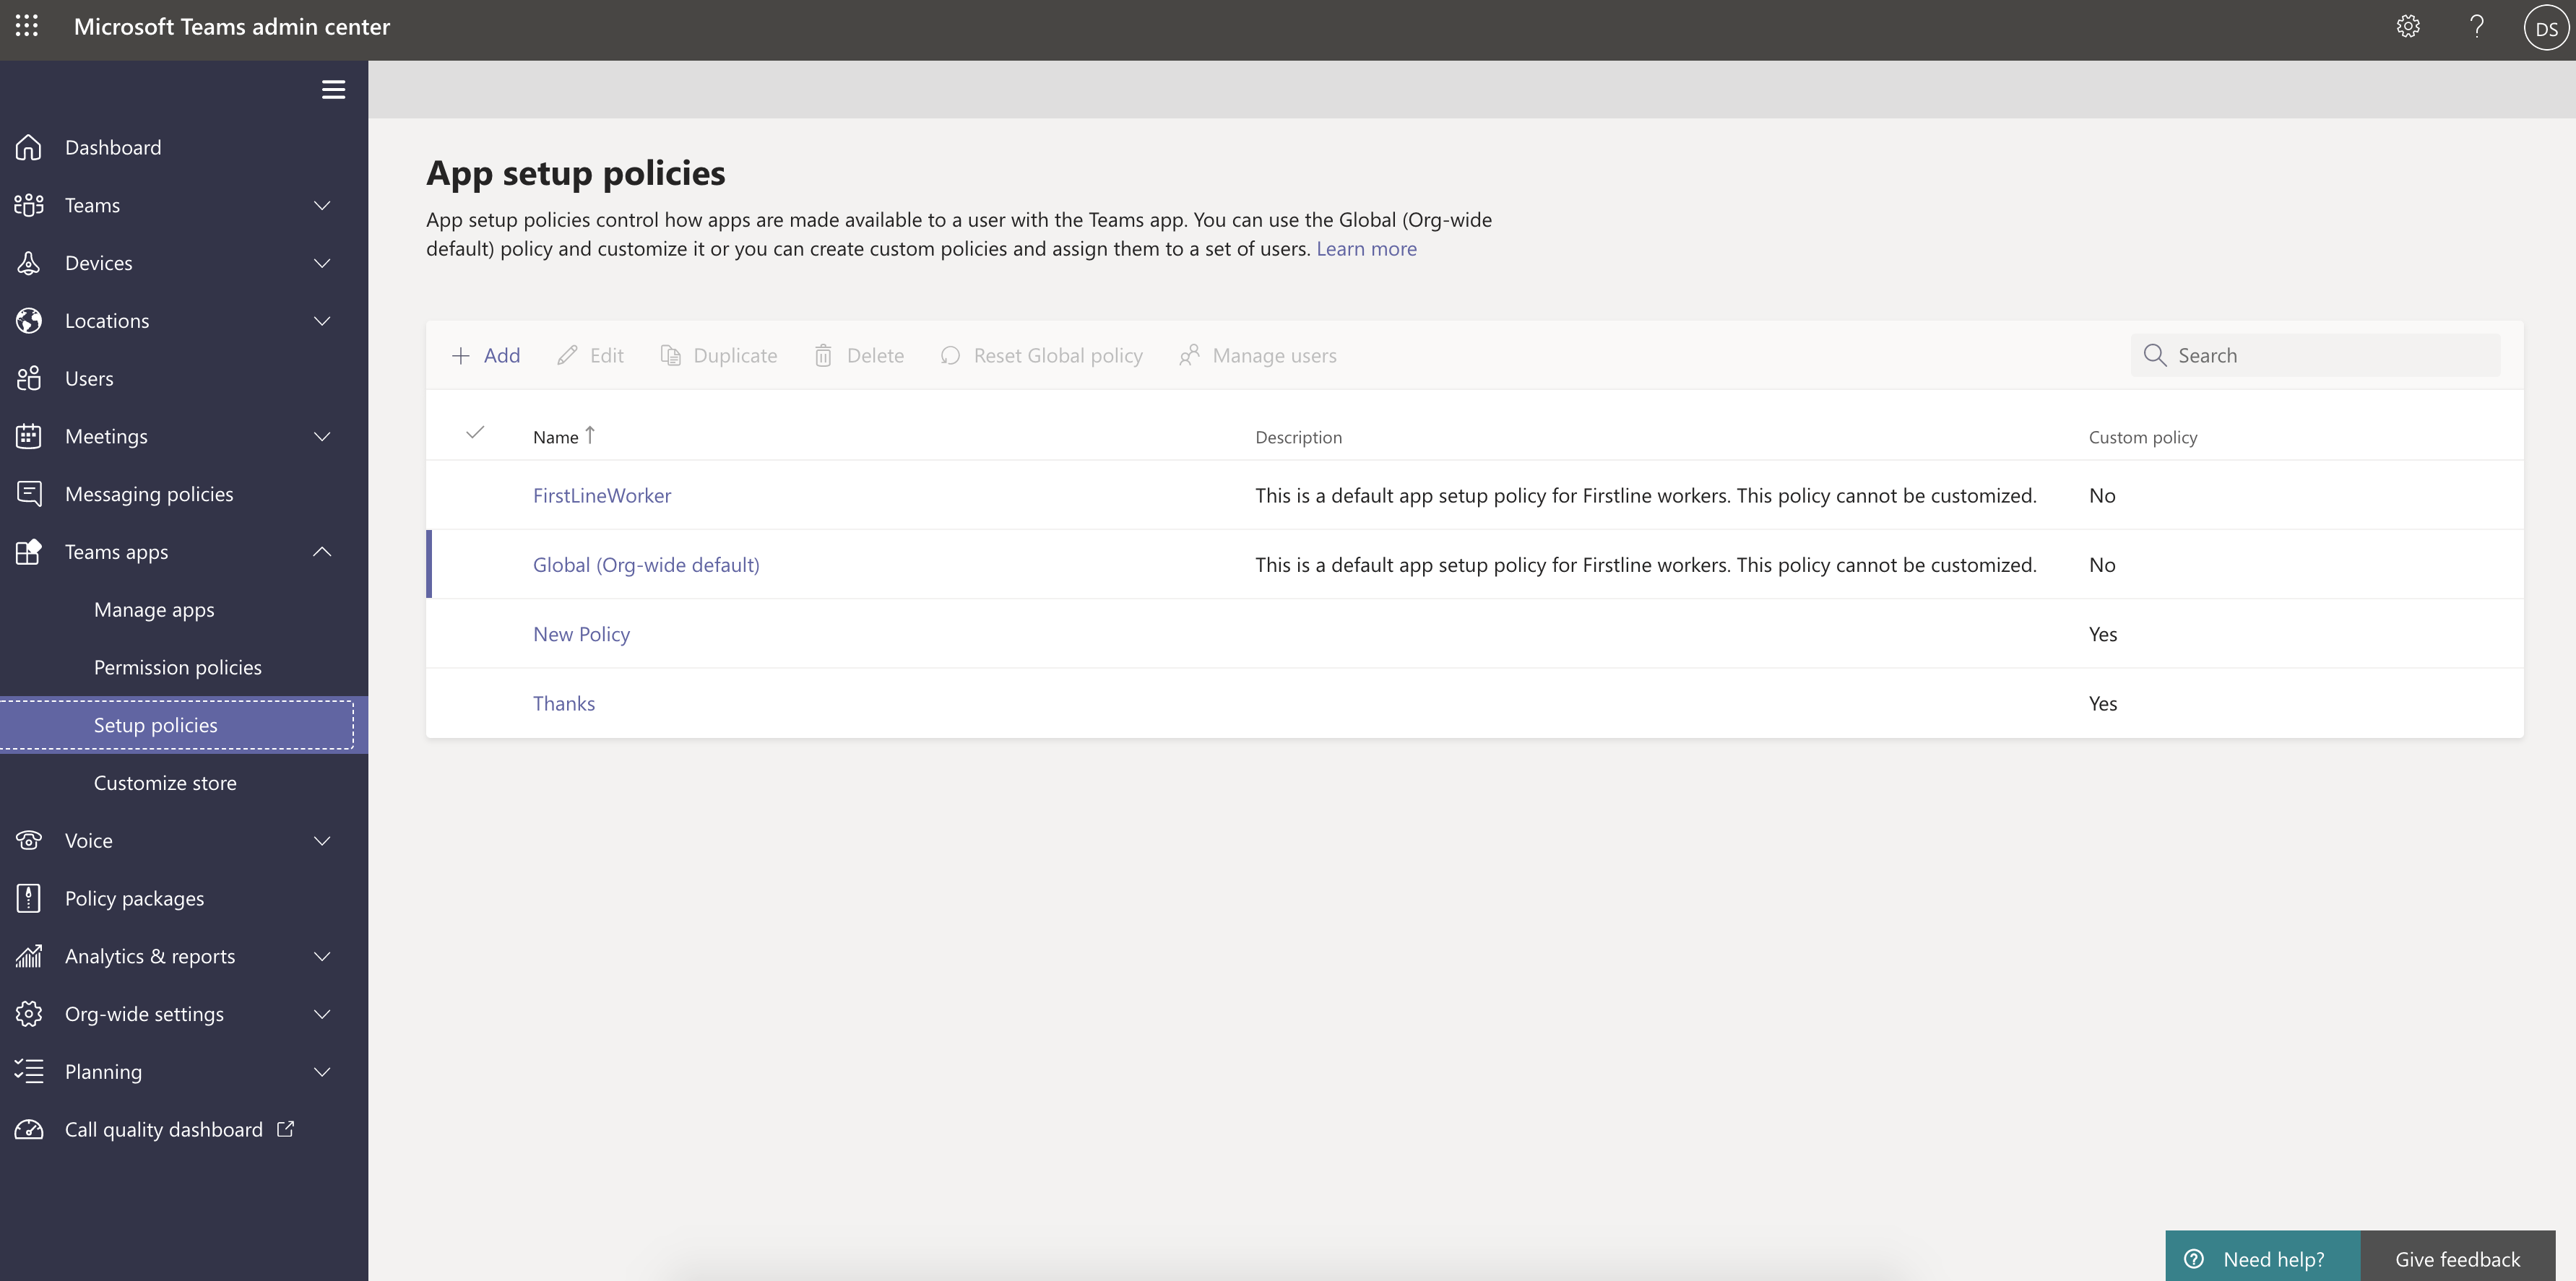The image size is (2576, 1281).
Task: Collapse the Teams apps section chevron
Action: coord(322,552)
